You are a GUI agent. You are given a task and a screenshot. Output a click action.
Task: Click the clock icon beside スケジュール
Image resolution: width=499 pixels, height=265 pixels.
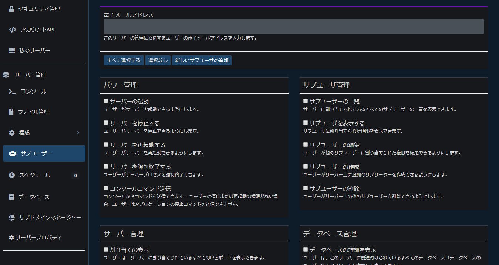click(12, 175)
